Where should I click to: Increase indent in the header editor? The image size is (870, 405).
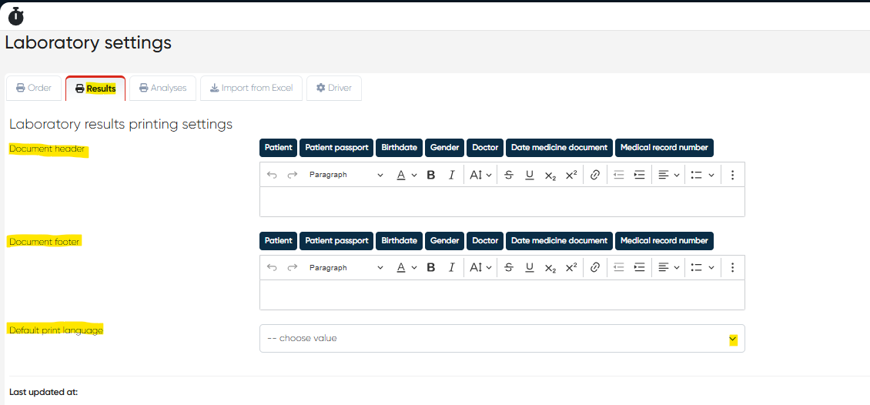639,175
